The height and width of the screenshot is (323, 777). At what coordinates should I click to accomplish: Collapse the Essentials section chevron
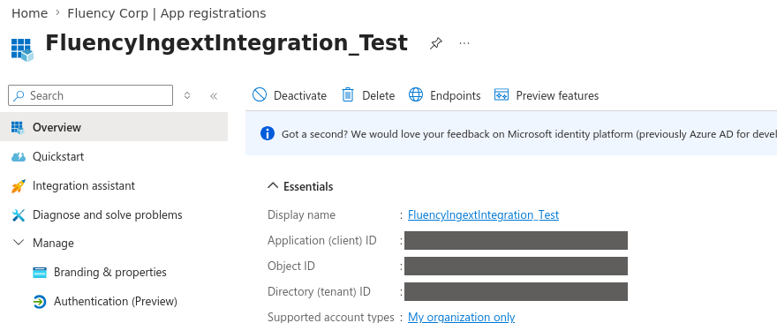tap(273, 186)
